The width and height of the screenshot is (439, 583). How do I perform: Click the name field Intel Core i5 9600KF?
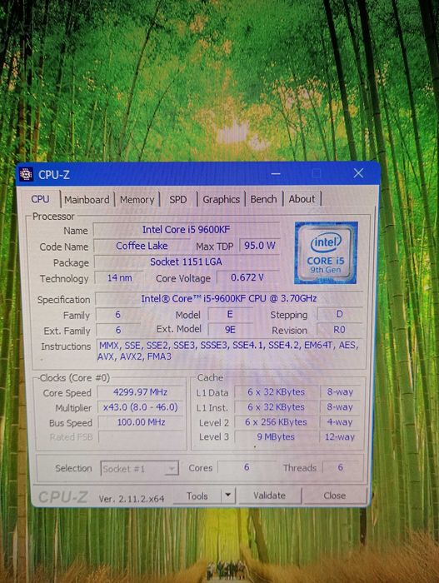click(x=186, y=229)
